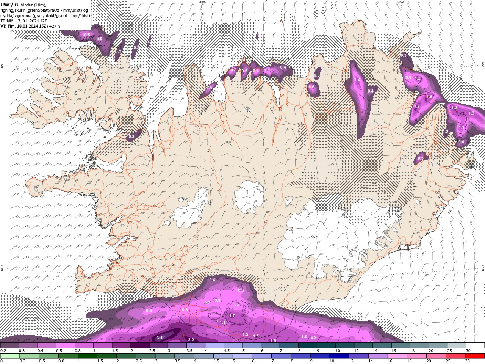Pick the bright pink 0.5 snow swatch
The height and width of the screenshot is (364, 485).
66,345
